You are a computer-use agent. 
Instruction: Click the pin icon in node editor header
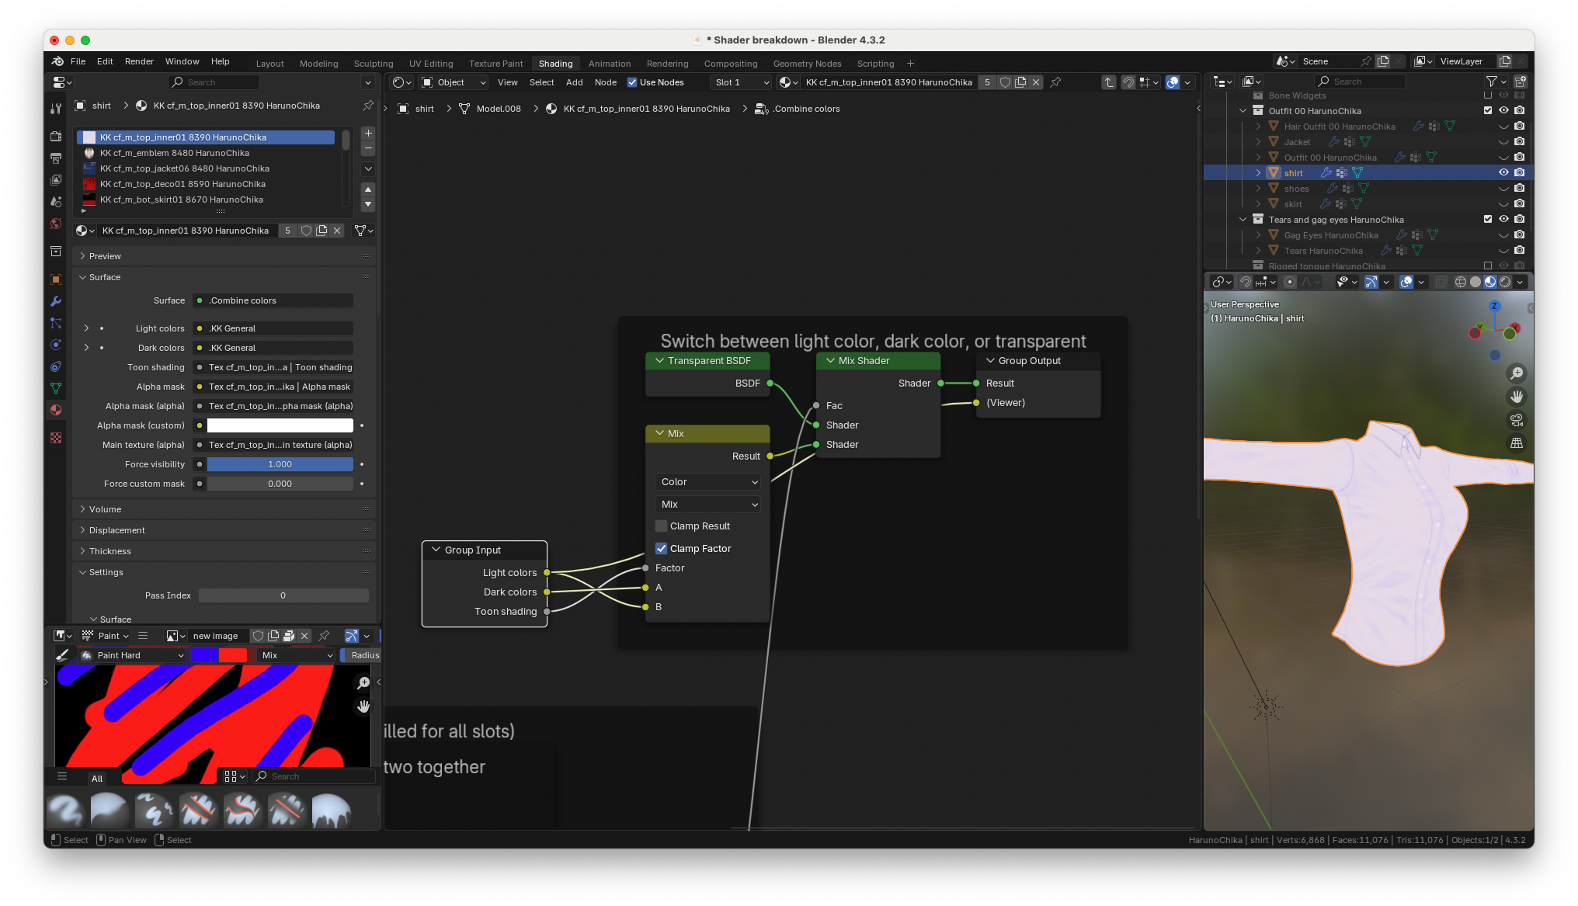click(1055, 82)
